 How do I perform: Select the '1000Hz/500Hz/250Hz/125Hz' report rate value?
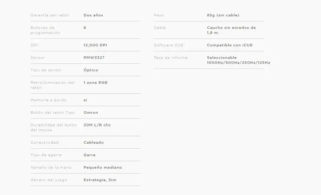[x=238, y=63]
